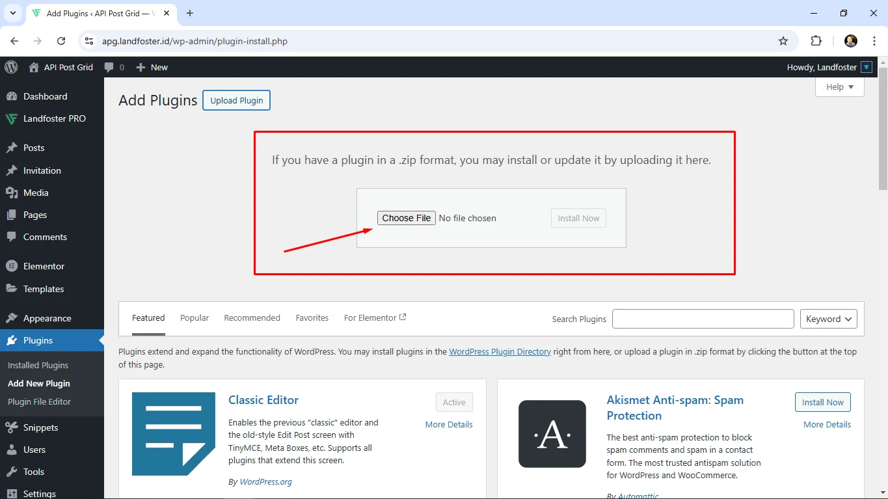Screen dimensions: 888x499
Task: Click Classic Editor plugin thumbnail
Action: coord(174,434)
